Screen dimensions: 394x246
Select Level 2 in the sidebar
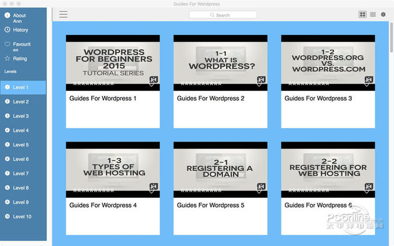[23, 102]
